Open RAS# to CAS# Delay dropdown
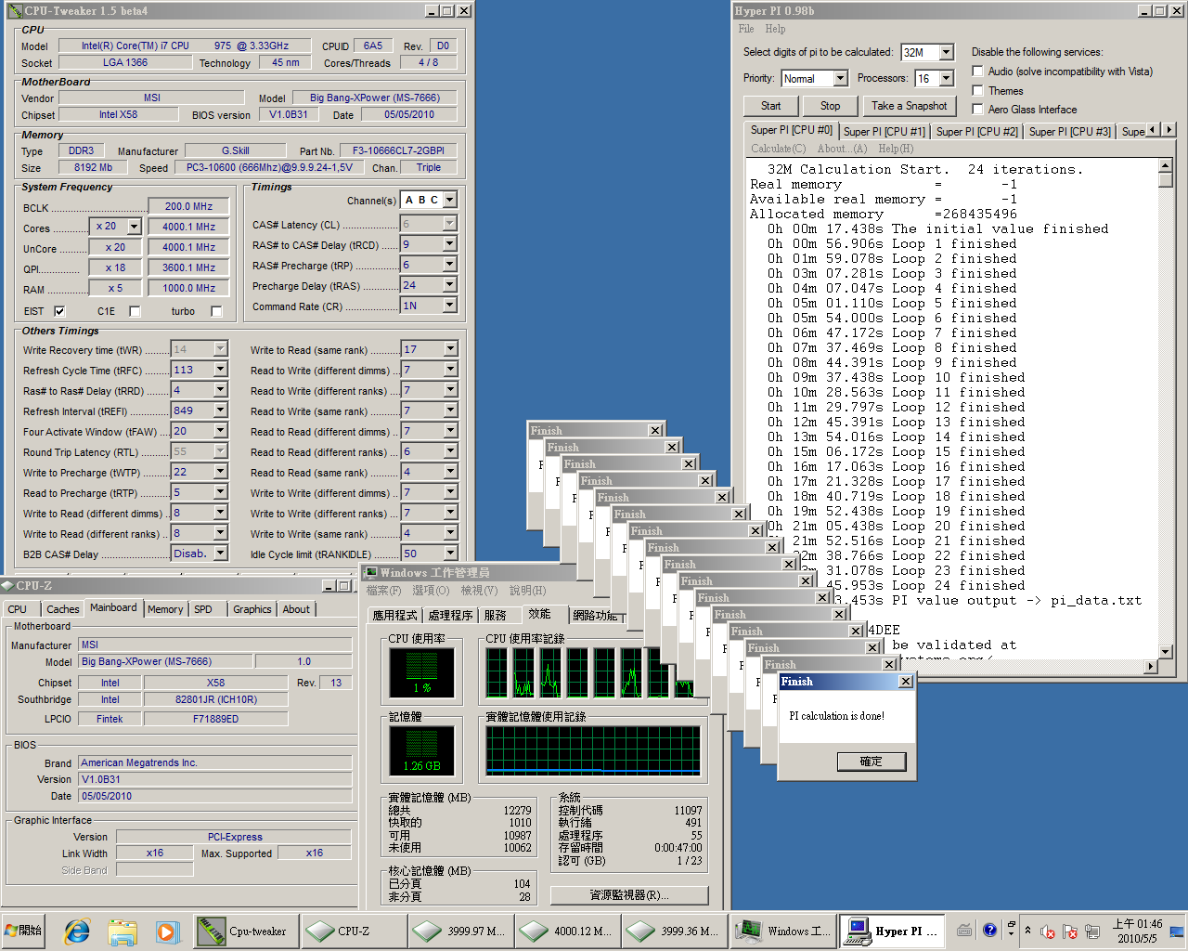Viewport: 1188px width, 951px height. coord(449,244)
